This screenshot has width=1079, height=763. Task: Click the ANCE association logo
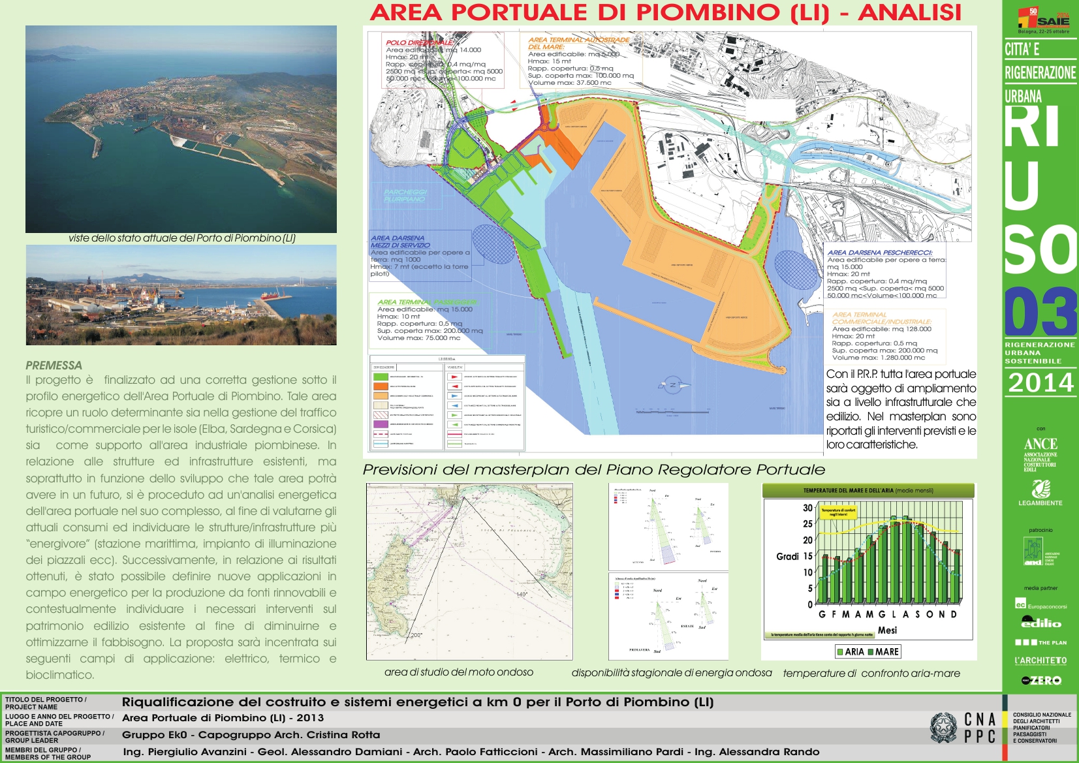click(1040, 454)
